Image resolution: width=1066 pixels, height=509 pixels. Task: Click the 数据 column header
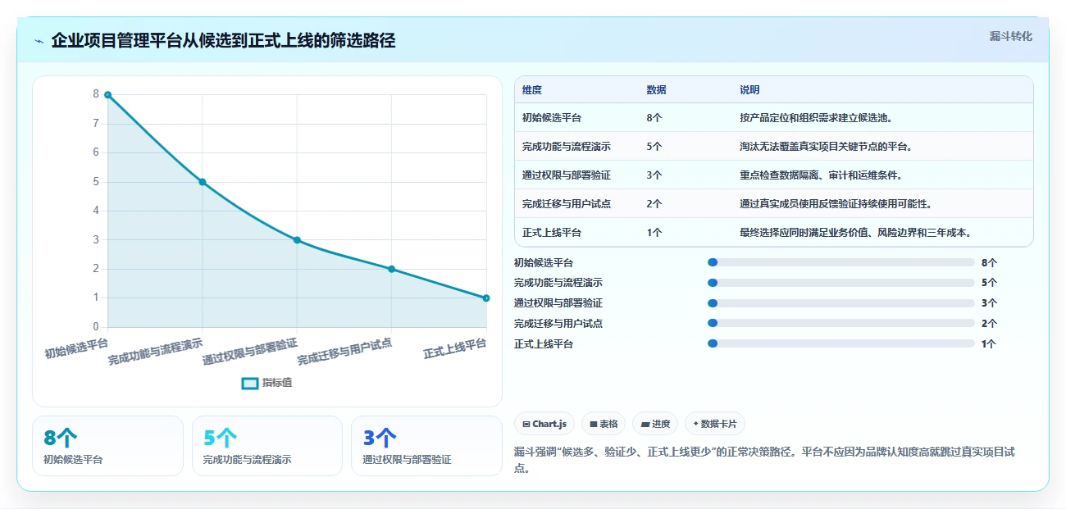(x=656, y=90)
